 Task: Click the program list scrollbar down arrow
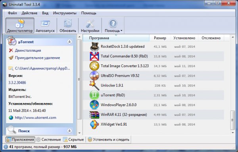[x=233, y=133]
